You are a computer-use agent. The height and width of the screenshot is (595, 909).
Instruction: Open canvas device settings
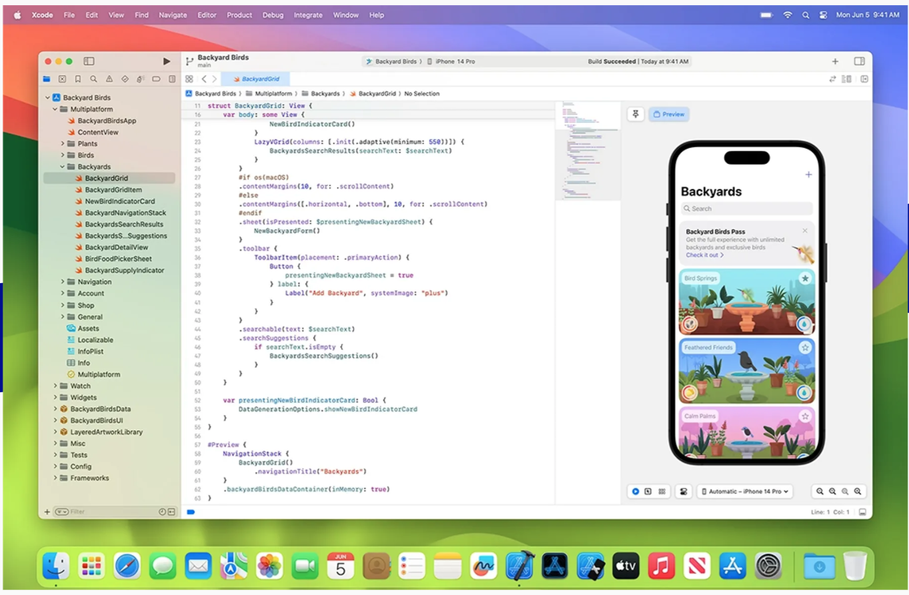click(683, 492)
